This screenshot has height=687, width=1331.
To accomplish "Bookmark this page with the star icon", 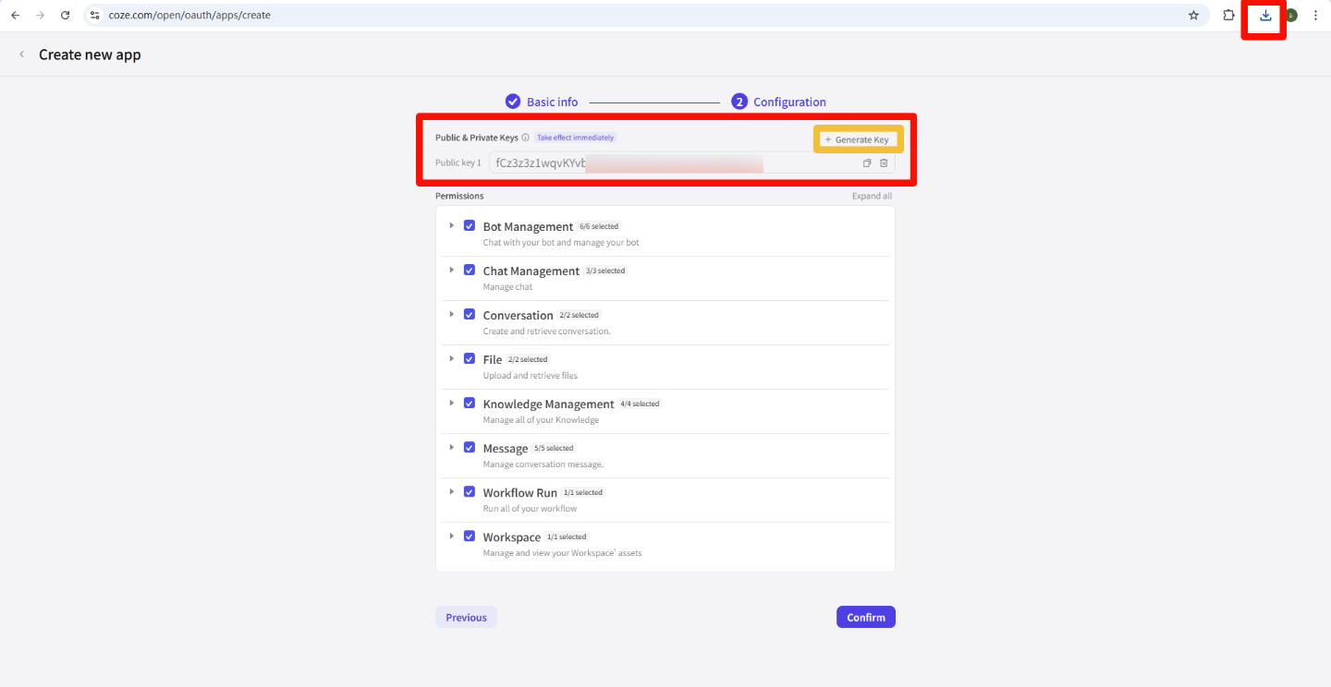I will pos(1193,15).
